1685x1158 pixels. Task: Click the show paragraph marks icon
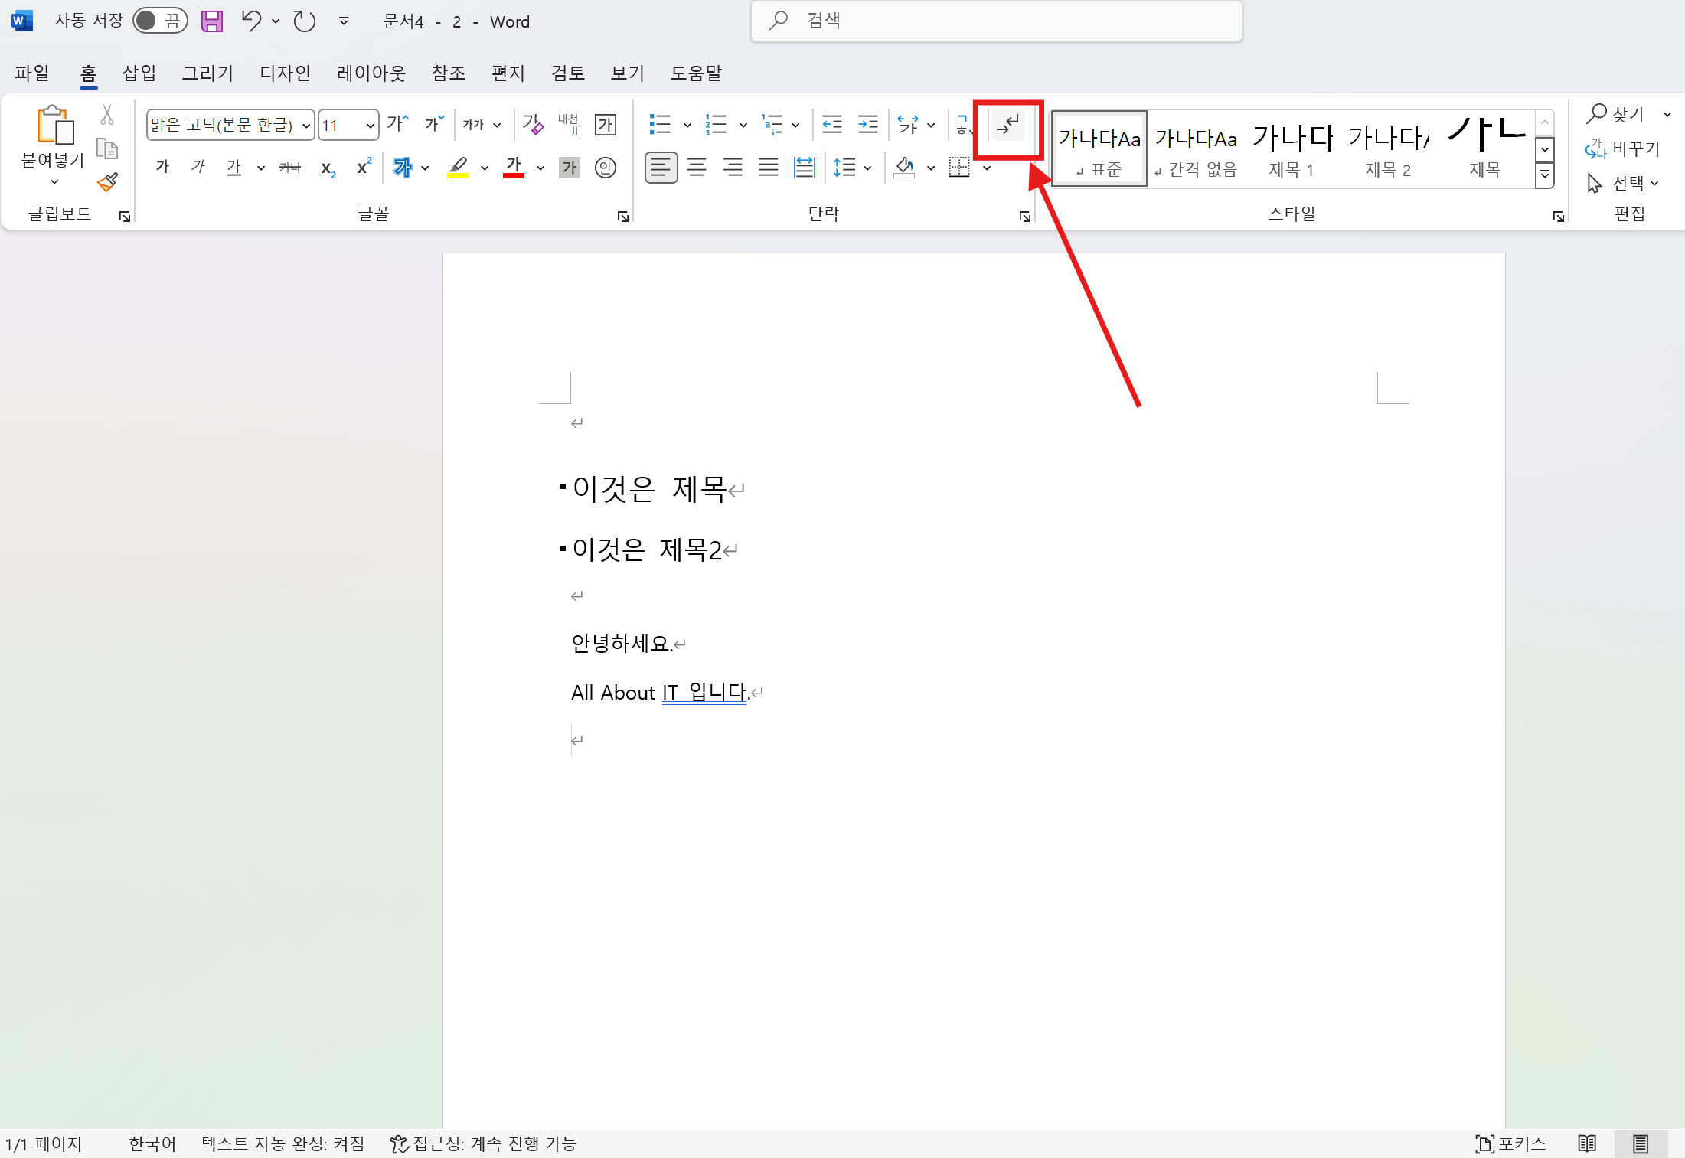click(x=1007, y=125)
